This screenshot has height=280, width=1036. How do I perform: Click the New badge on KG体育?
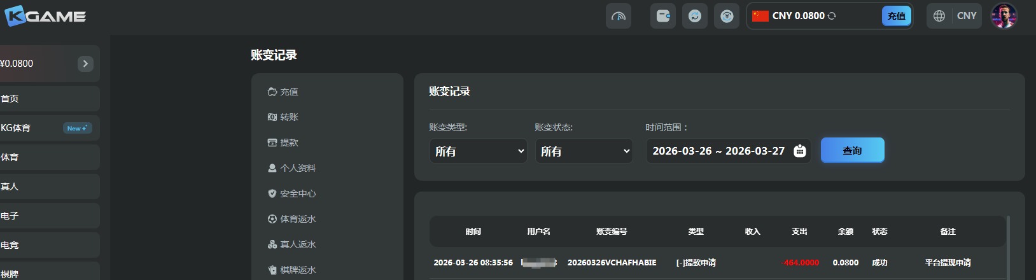[77, 128]
